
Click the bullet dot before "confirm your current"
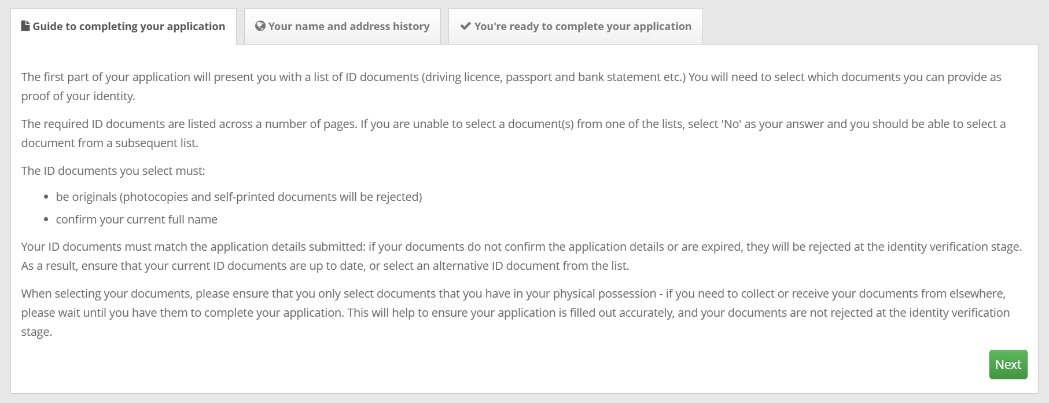pyautogui.click(x=46, y=220)
